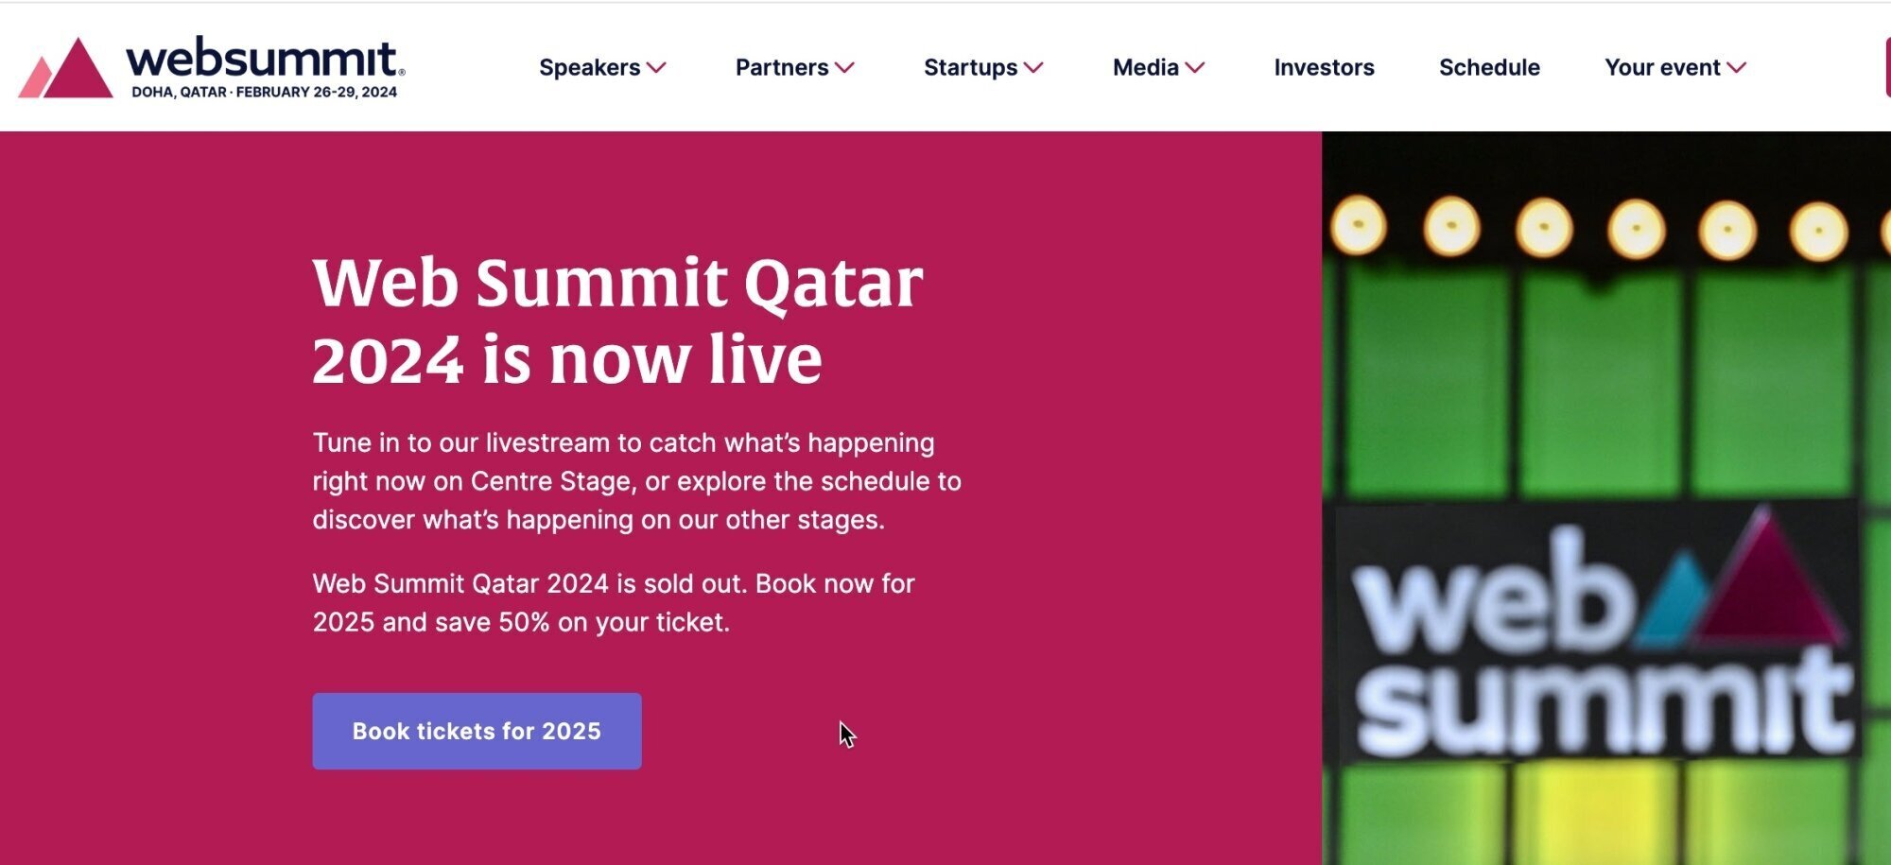Open the Startups menu label
Image resolution: width=1891 pixels, height=865 pixels.
tap(970, 68)
